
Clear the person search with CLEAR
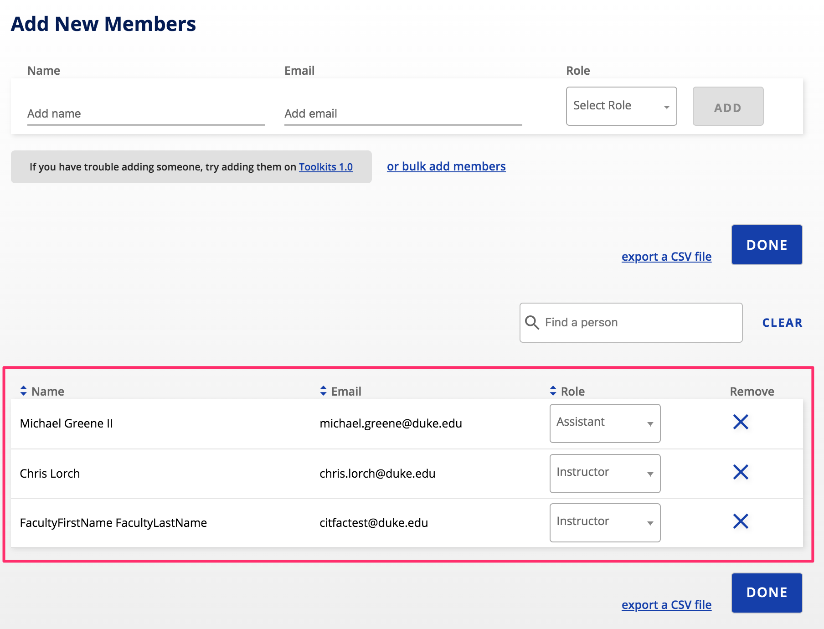coord(782,323)
